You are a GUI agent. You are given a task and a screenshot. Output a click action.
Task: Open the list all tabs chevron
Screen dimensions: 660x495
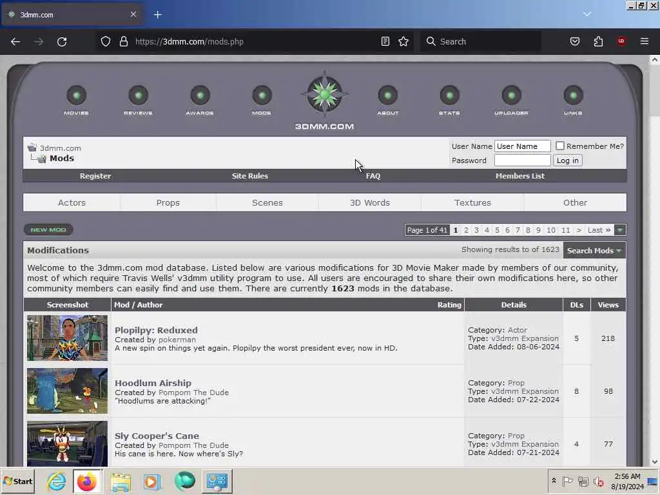click(x=587, y=14)
